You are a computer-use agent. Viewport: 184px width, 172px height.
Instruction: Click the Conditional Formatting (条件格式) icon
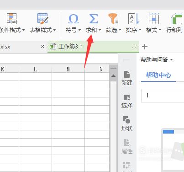[x=12, y=19]
